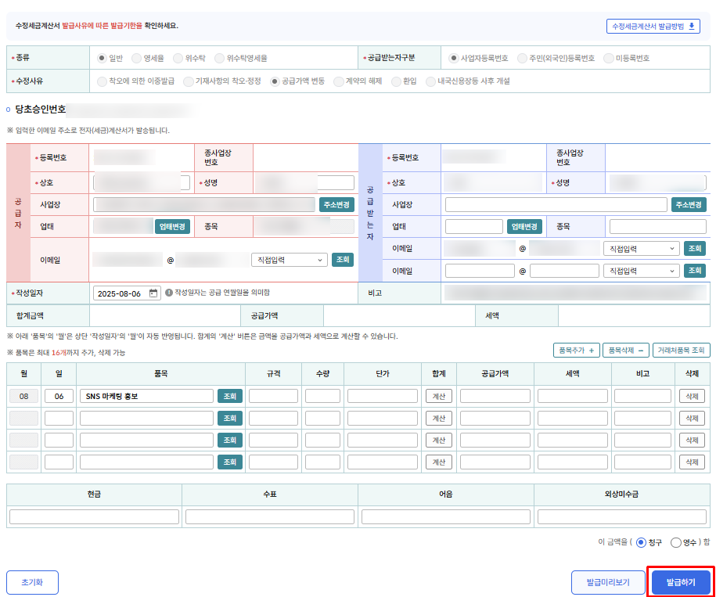This screenshot has height=597, width=716.
Task: Click 공급가액 field in SNS 마케팅 홍보 row
Action: (495, 396)
